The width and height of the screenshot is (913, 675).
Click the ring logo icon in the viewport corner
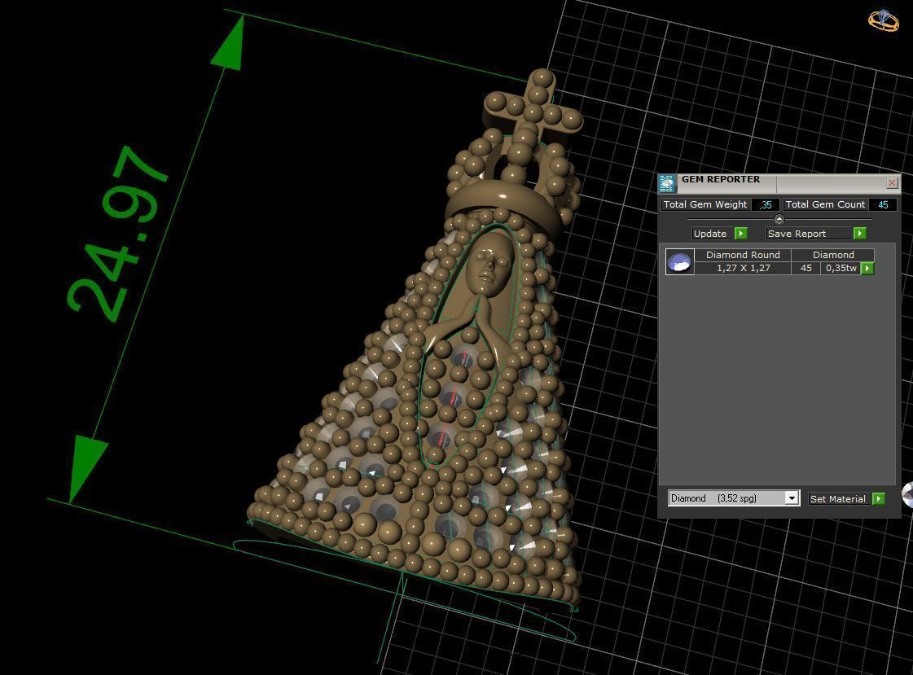pyautogui.click(x=884, y=20)
